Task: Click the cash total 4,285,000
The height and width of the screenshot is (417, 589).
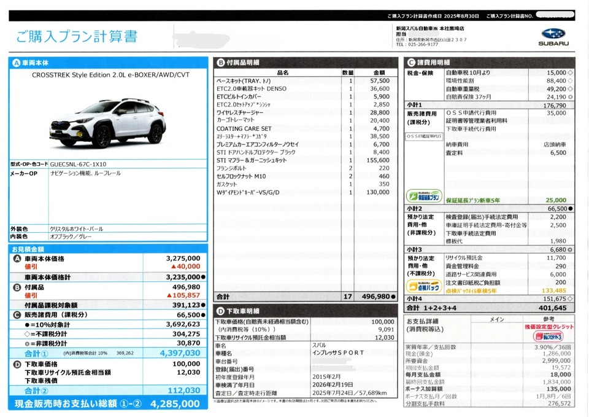Action: pyautogui.click(x=175, y=404)
